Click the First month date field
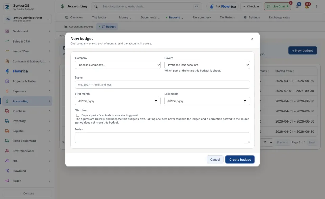This screenshot has height=199, width=325. (118, 101)
